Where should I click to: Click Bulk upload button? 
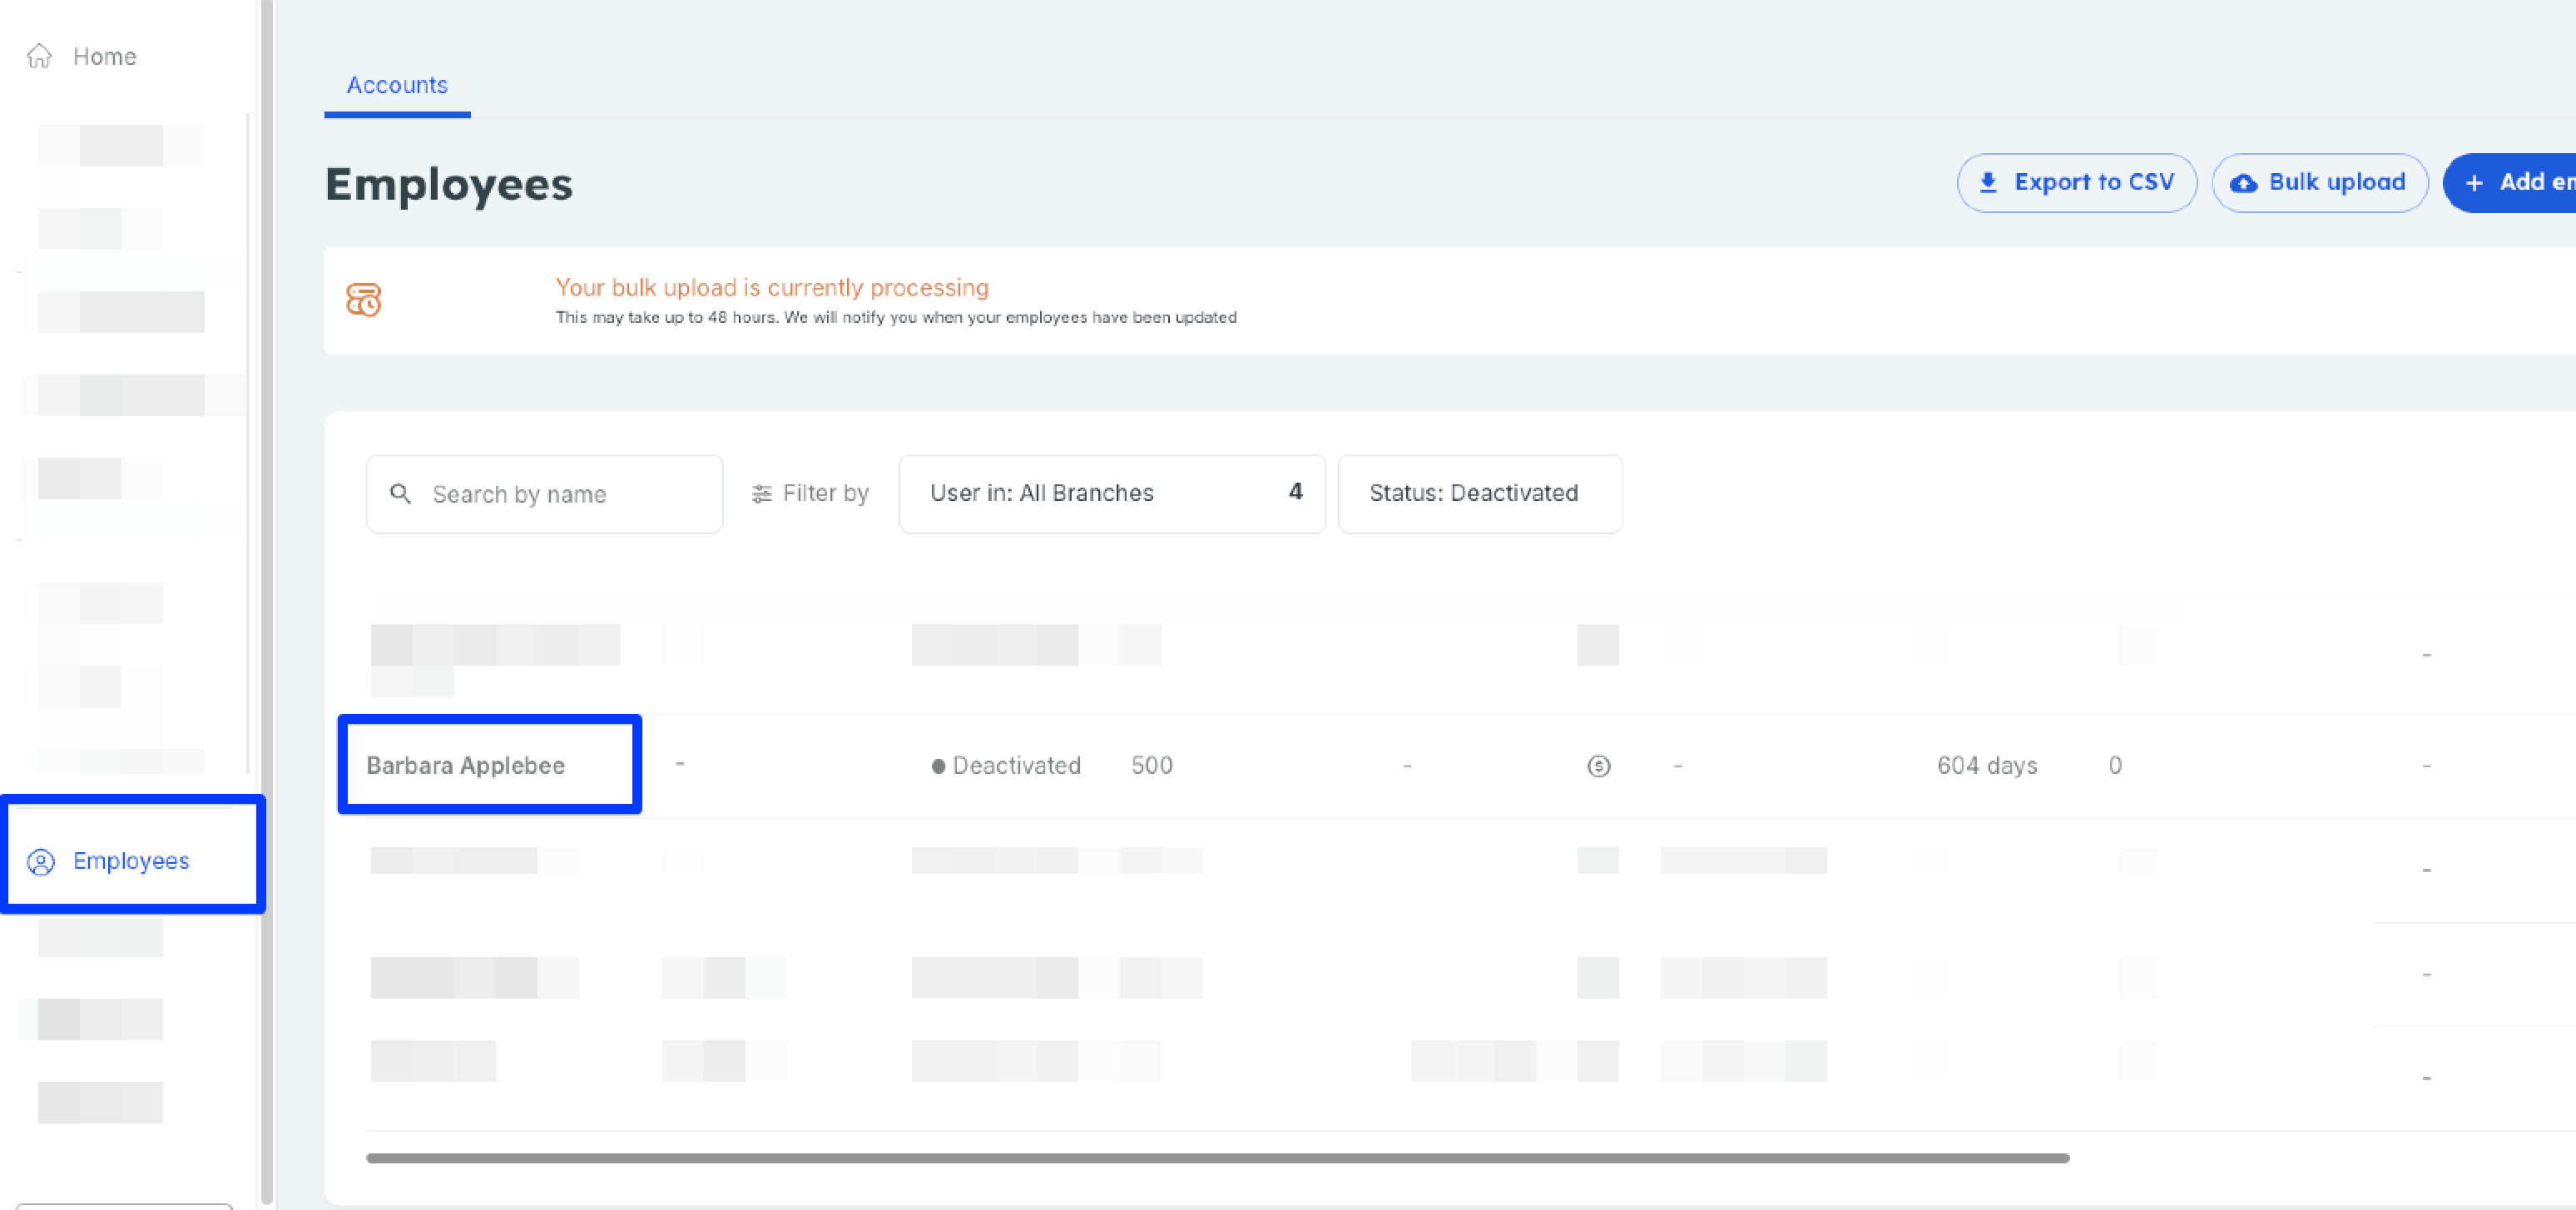tap(2319, 182)
